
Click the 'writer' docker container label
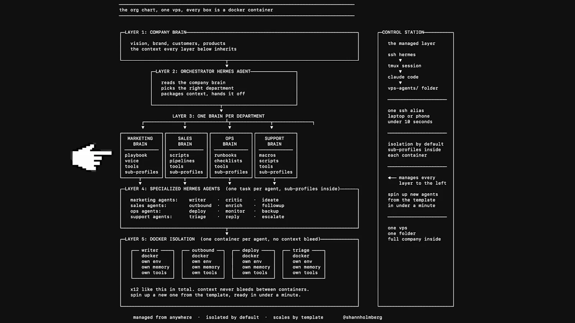tap(150, 250)
